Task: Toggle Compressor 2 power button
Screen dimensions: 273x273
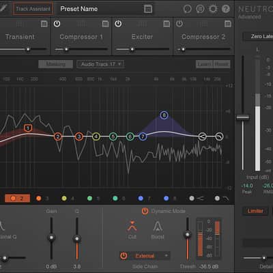Action: tap(179, 23)
